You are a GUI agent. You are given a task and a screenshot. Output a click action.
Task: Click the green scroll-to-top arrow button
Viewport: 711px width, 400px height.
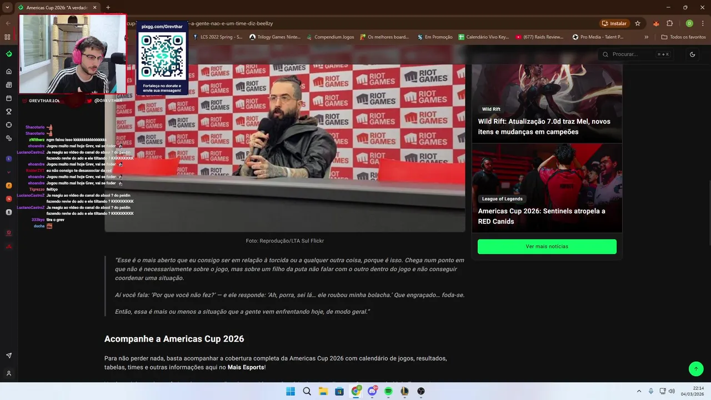(x=696, y=368)
